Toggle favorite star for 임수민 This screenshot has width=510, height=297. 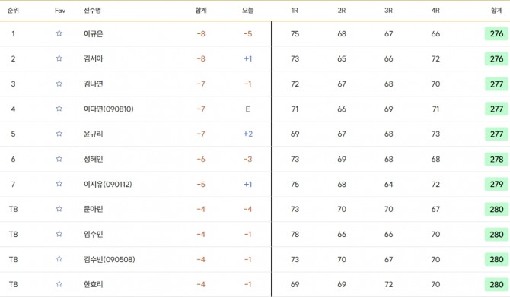click(59, 234)
